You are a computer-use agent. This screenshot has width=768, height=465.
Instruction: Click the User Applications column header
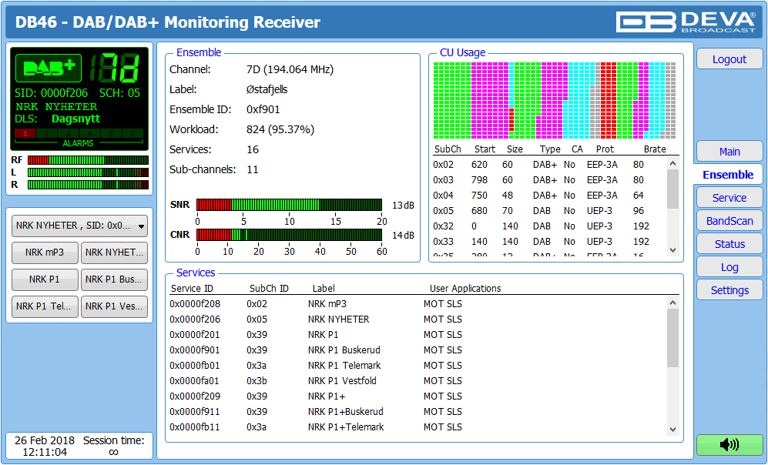(465, 288)
